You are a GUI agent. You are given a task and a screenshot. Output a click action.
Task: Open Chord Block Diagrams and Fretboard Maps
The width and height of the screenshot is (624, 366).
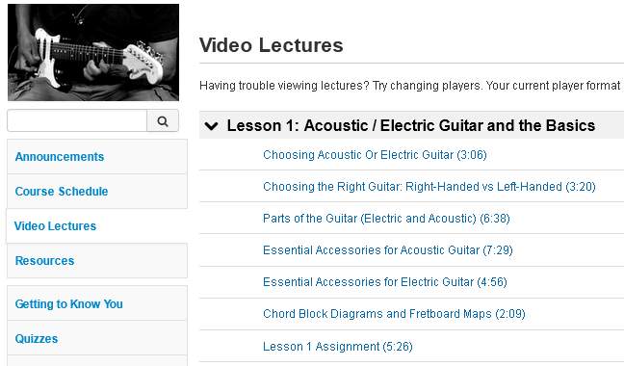(x=394, y=314)
